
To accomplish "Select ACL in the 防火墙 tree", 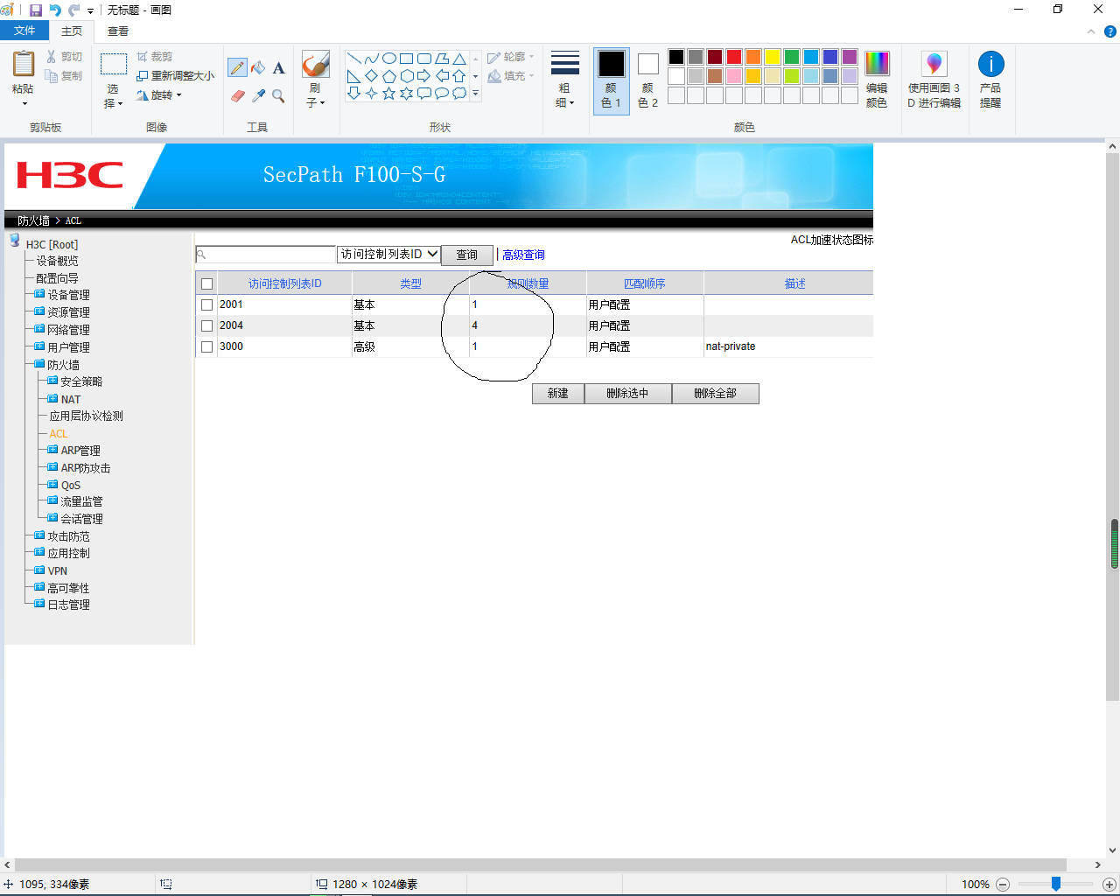I will pyautogui.click(x=59, y=433).
